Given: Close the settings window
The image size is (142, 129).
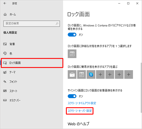Looking at the screenshot, I should point(137,3).
